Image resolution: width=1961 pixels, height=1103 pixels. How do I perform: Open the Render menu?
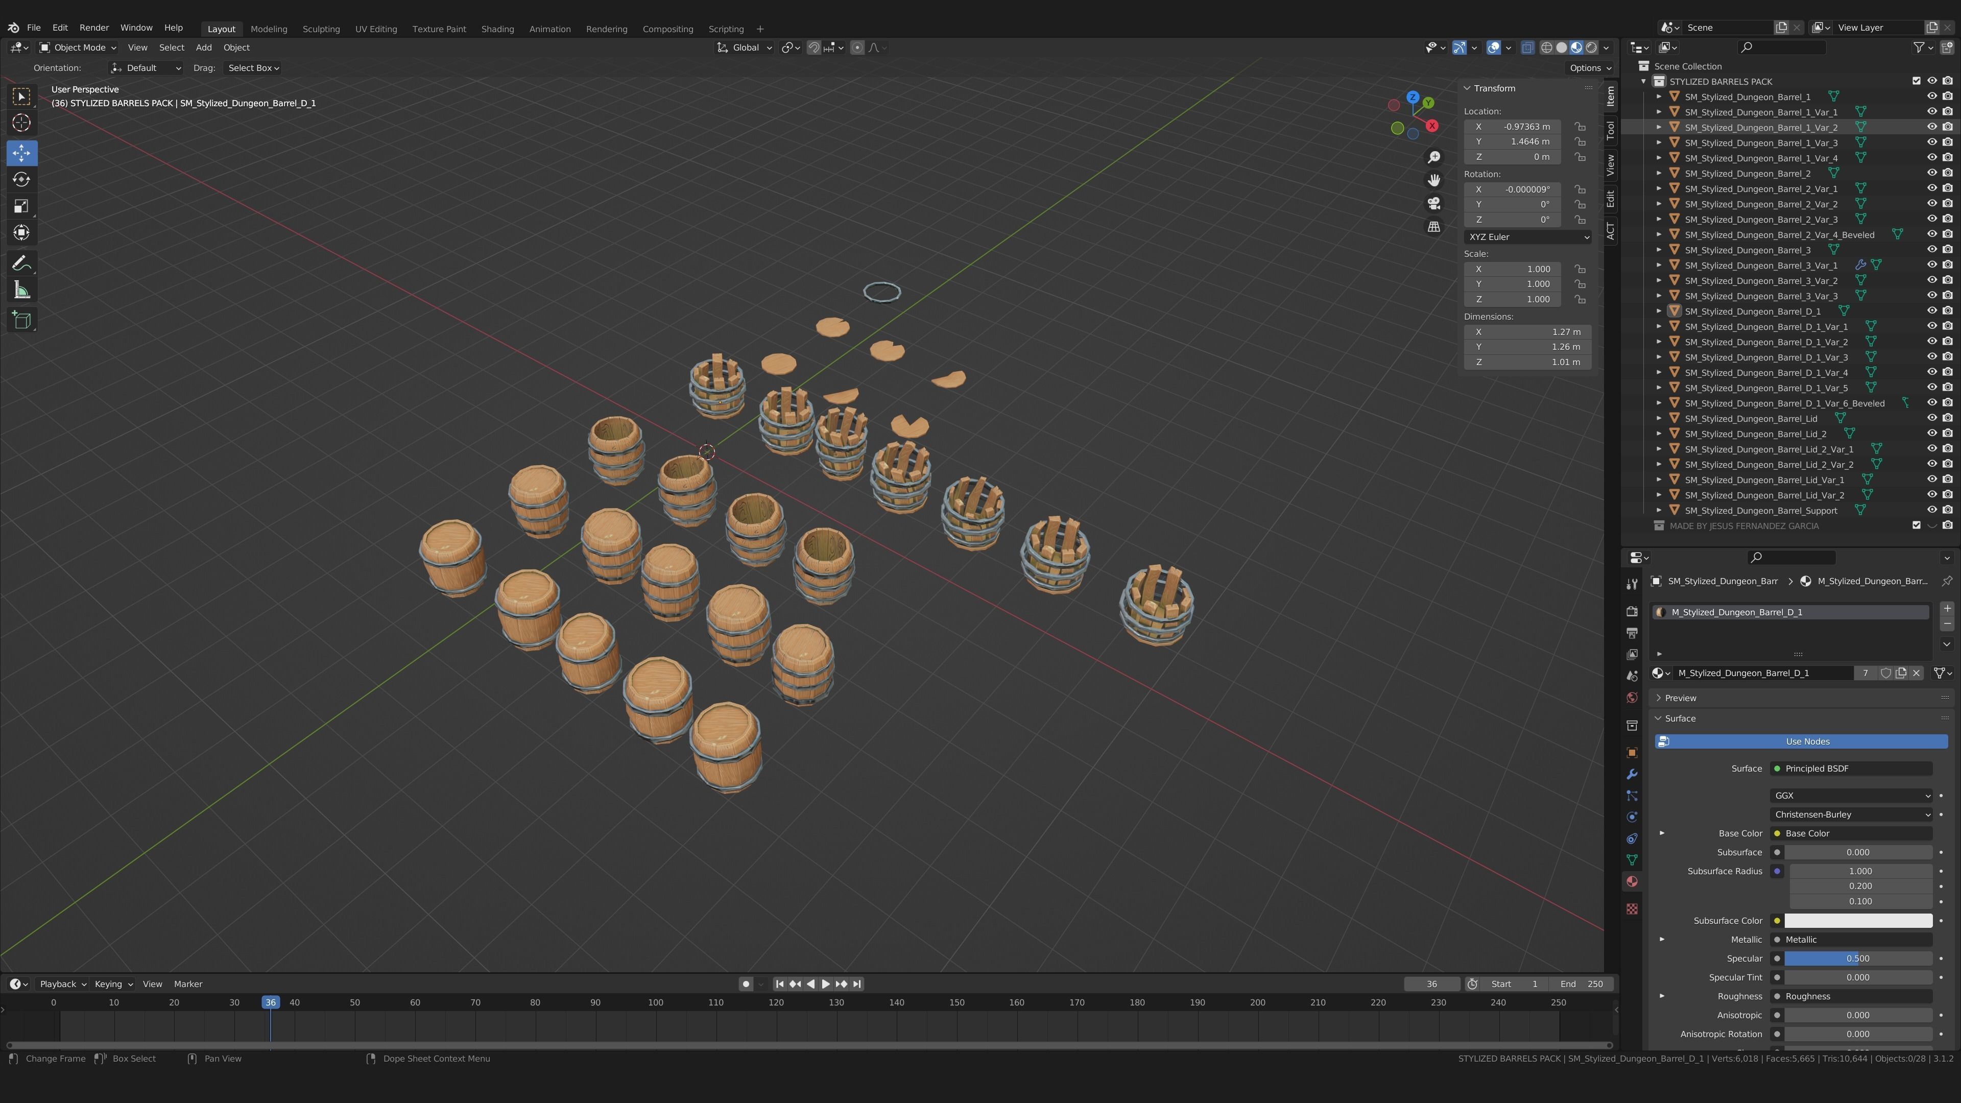[x=93, y=28]
